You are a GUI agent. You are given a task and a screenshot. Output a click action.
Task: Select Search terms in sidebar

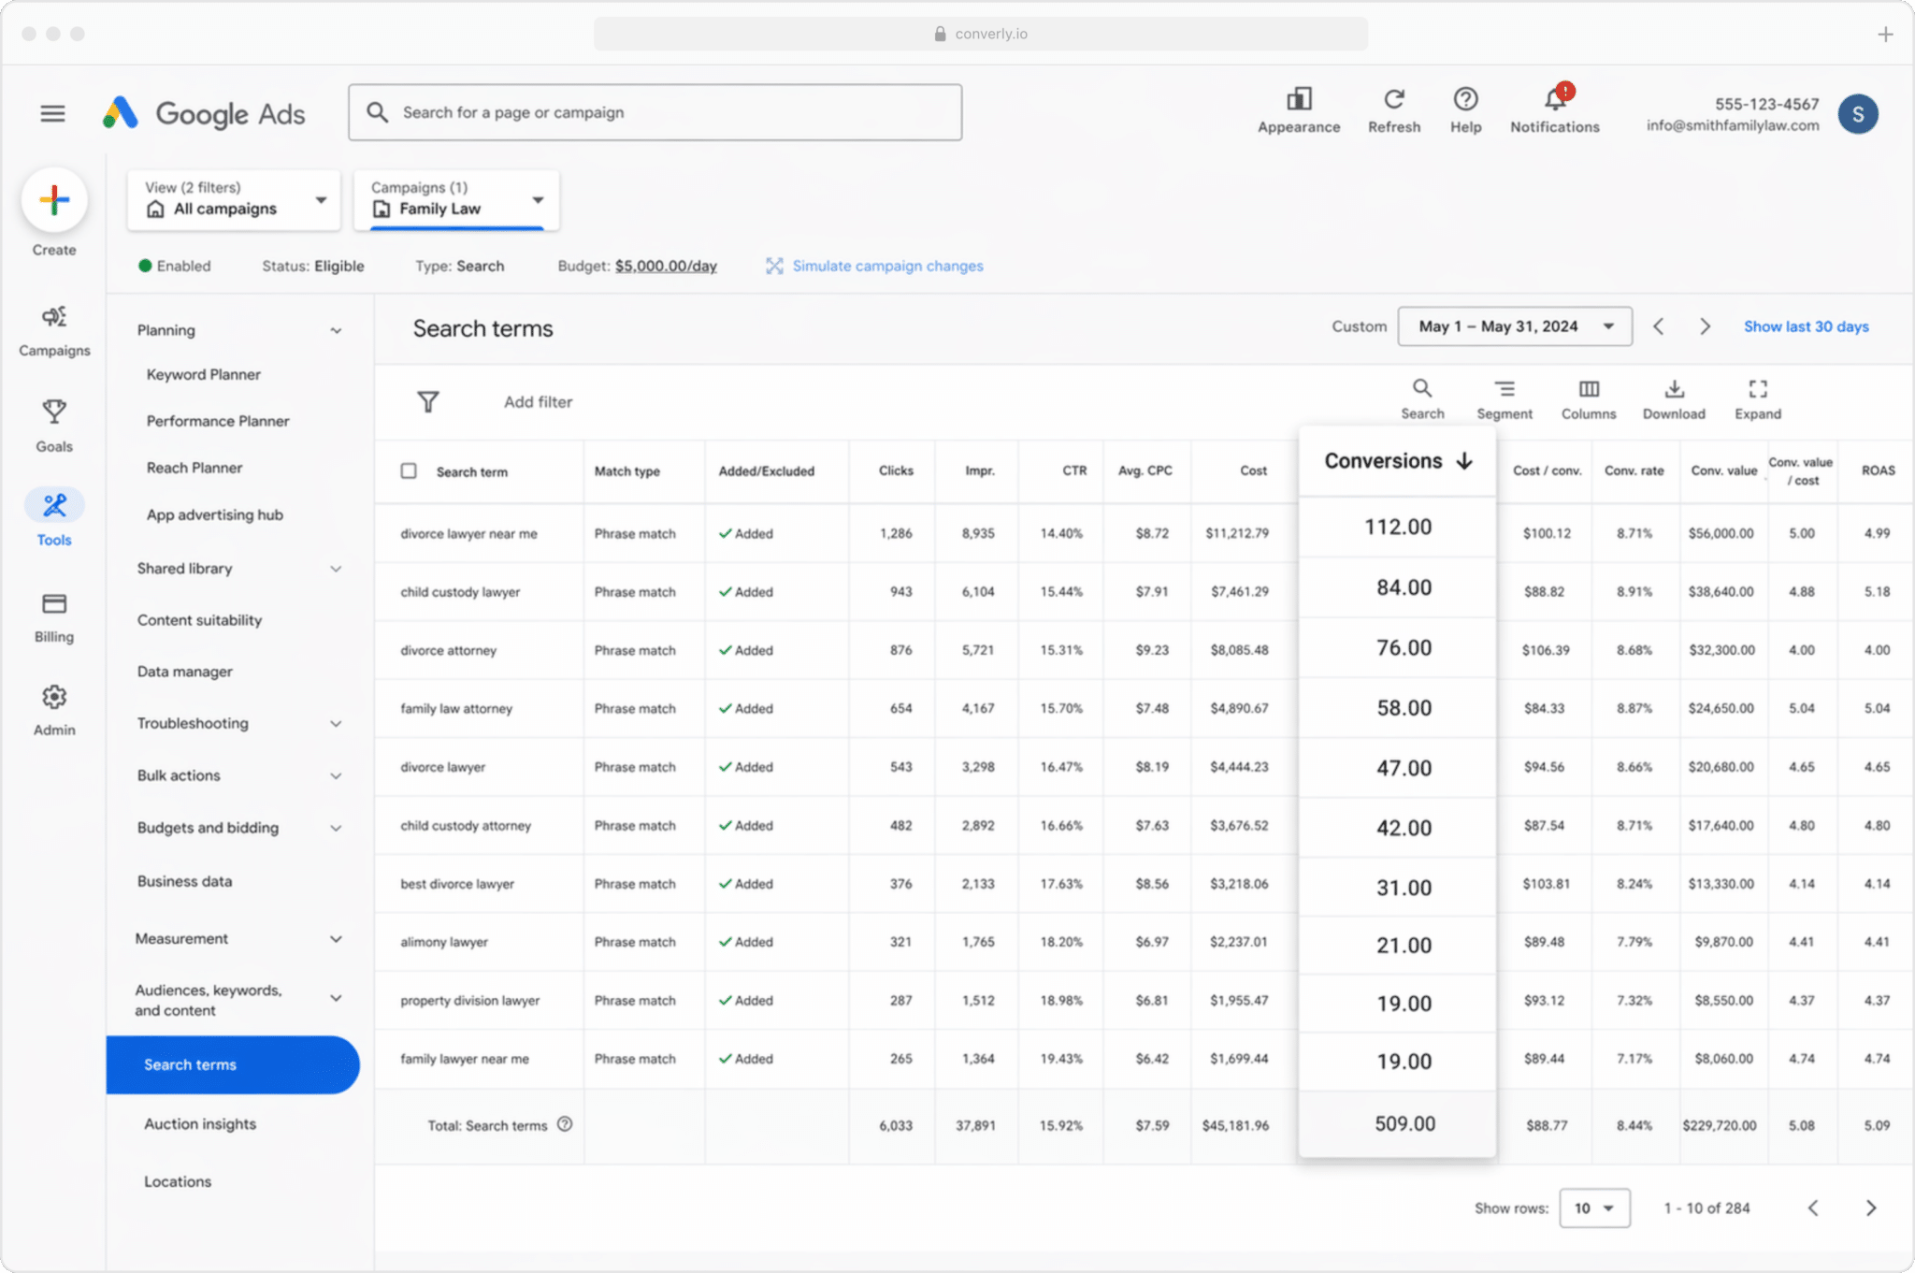coord(233,1064)
